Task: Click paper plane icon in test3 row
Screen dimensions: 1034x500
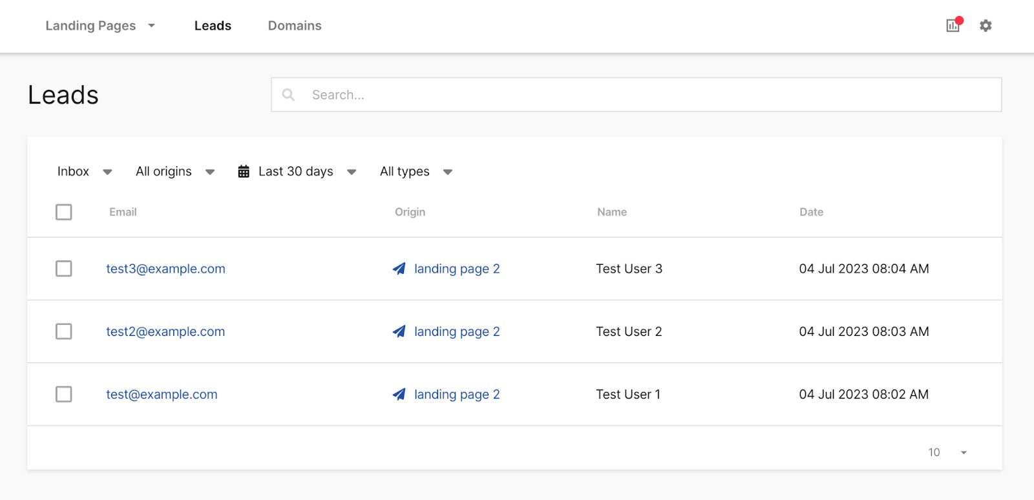Action: [x=399, y=269]
